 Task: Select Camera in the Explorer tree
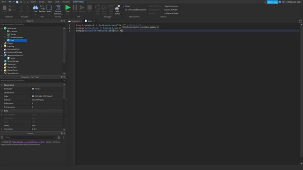13,31
